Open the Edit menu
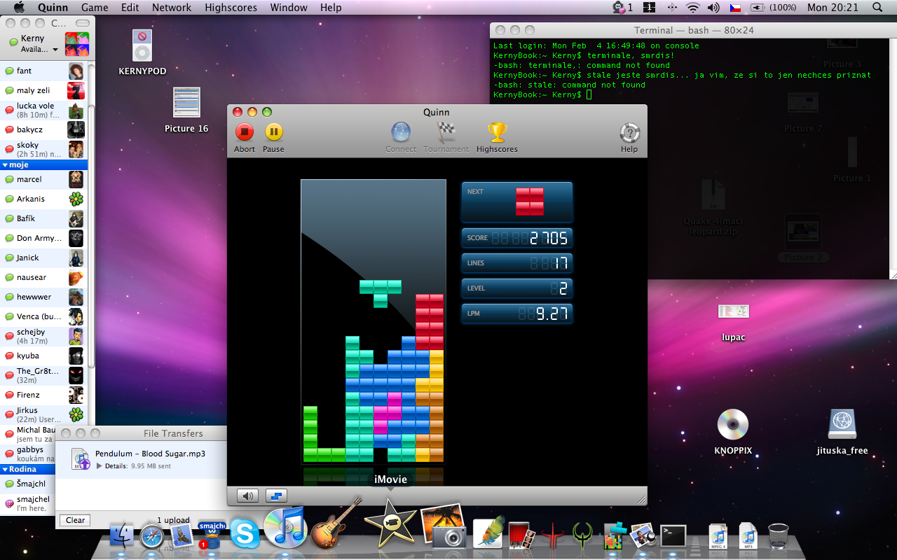This screenshot has height=560, width=897. pos(130,8)
